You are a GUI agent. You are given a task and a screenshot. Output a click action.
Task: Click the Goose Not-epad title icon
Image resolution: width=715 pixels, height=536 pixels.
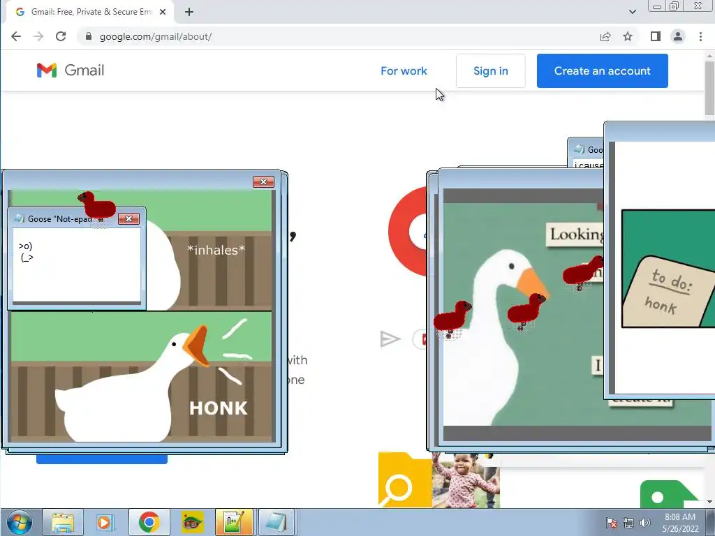(x=19, y=218)
